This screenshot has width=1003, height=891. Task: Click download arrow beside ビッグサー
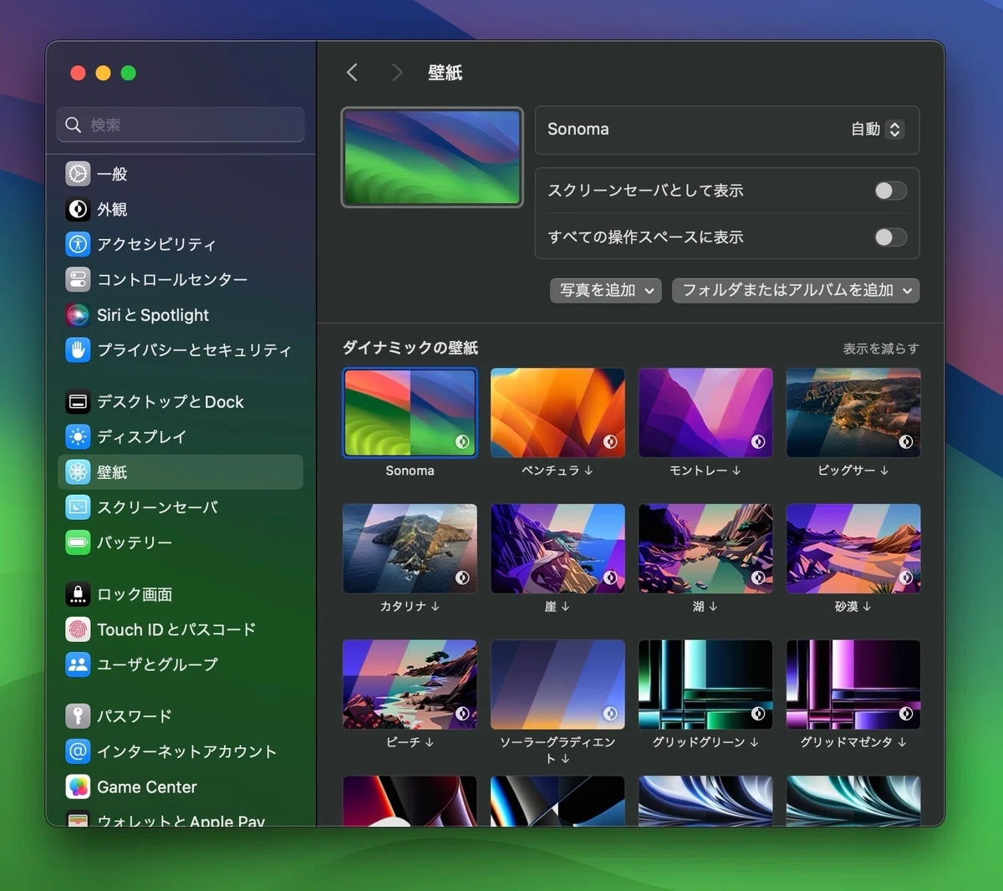pyautogui.click(x=884, y=471)
